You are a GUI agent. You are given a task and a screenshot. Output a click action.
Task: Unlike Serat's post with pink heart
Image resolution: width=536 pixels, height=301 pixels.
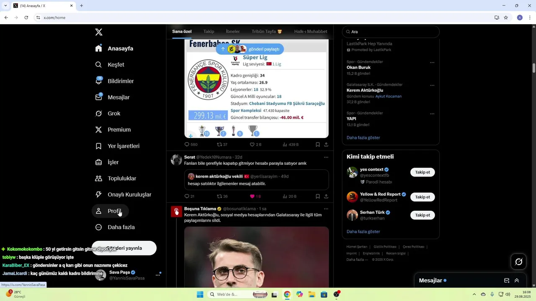point(252,196)
